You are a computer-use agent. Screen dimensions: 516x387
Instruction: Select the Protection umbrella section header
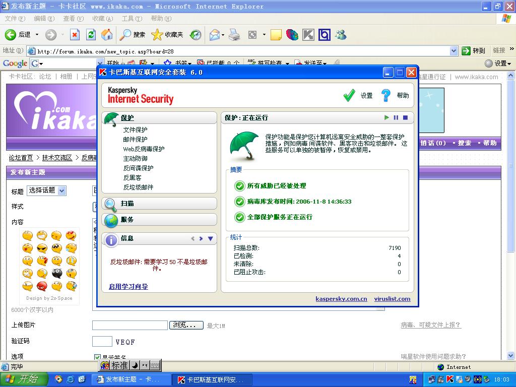(159, 118)
